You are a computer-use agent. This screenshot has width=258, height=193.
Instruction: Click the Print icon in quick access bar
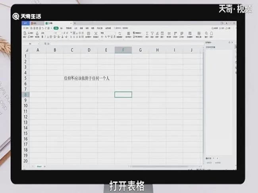tap(37, 28)
